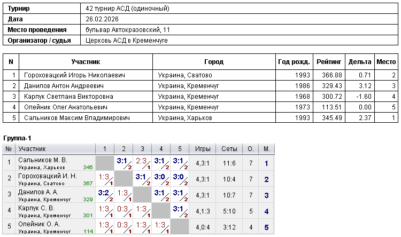Click games record 4,1:3
The width and height of the screenshot is (401, 237).
203,211
